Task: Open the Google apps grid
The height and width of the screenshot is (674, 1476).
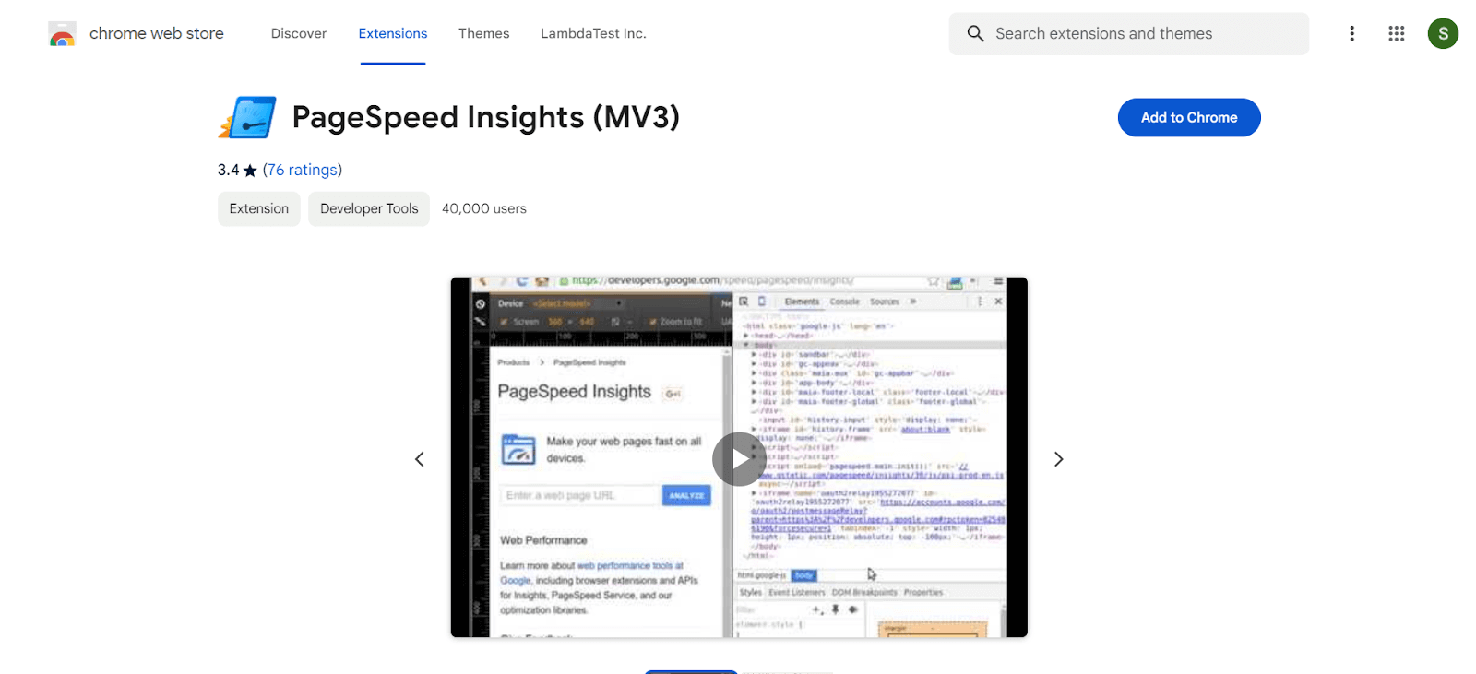Action: (x=1397, y=33)
